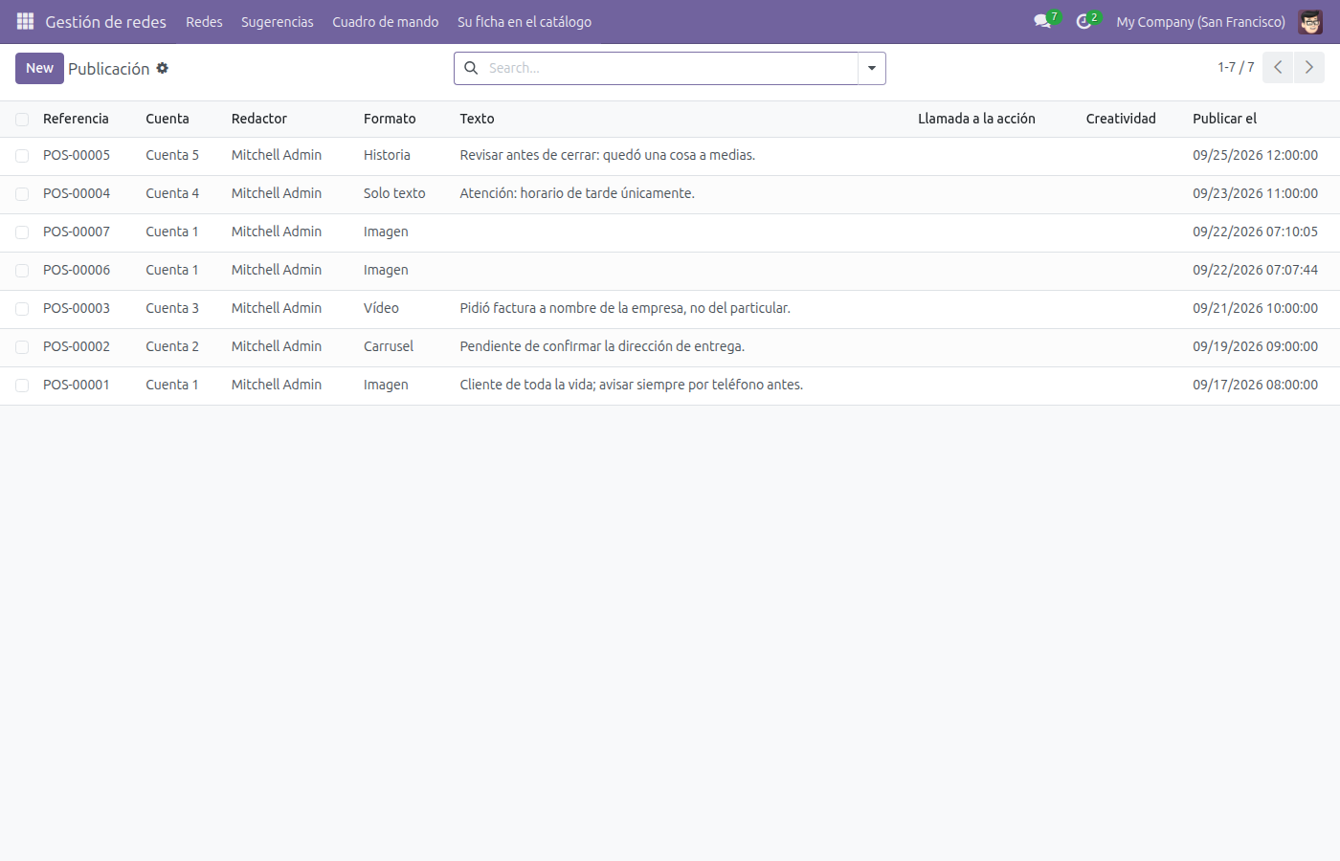Open record POS-00007
The image size is (1340, 861).
coord(77,232)
